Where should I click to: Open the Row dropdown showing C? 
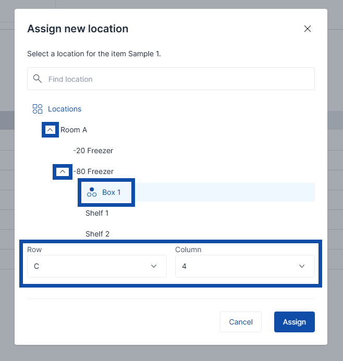click(91, 266)
